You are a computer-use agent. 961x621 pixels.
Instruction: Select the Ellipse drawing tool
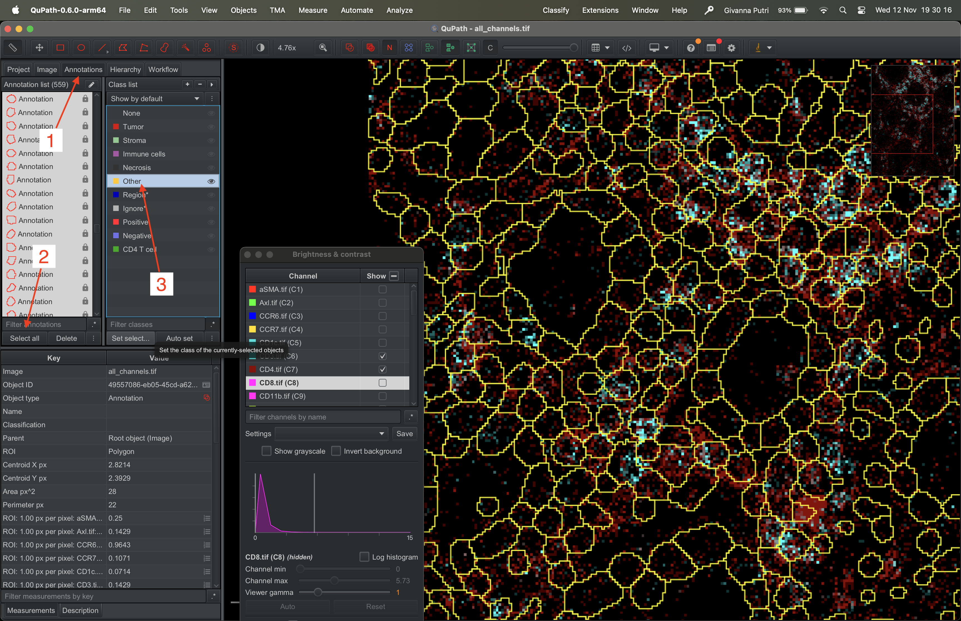81,48
